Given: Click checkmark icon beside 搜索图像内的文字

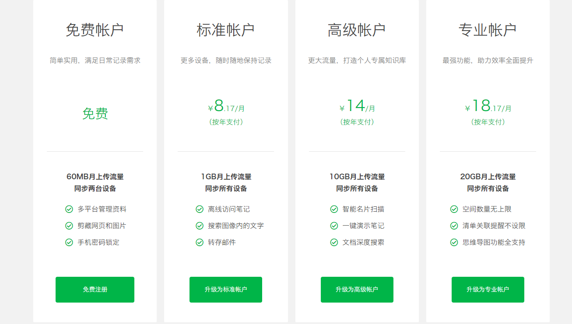Looking at the screenshot, I should 200,226.
